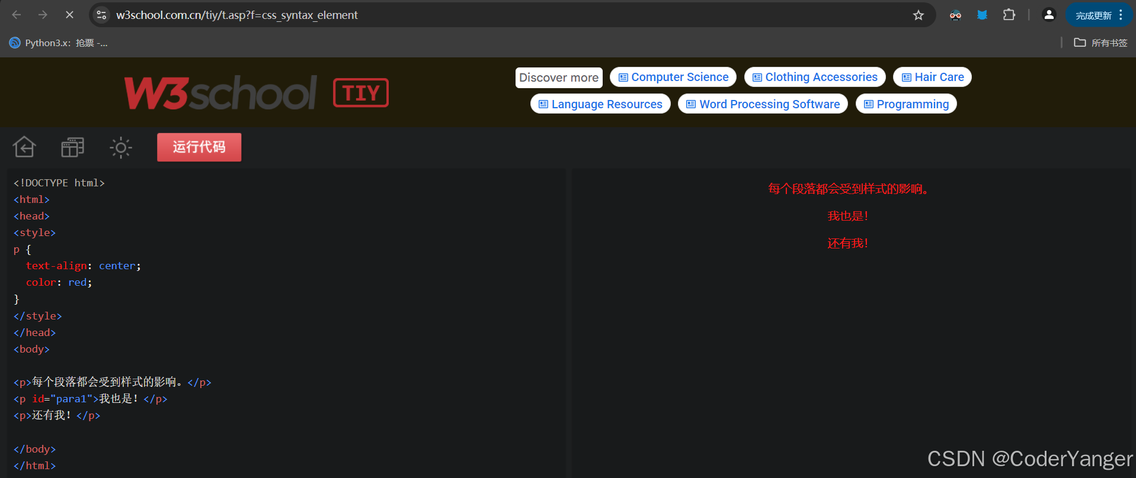Click the </style> closing tag line
The height and width of the screenshot is (478, 1136).
[38, 316]
